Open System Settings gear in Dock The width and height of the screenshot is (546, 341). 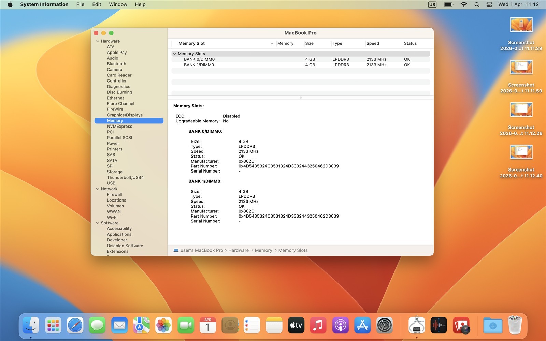coord(385,325)
